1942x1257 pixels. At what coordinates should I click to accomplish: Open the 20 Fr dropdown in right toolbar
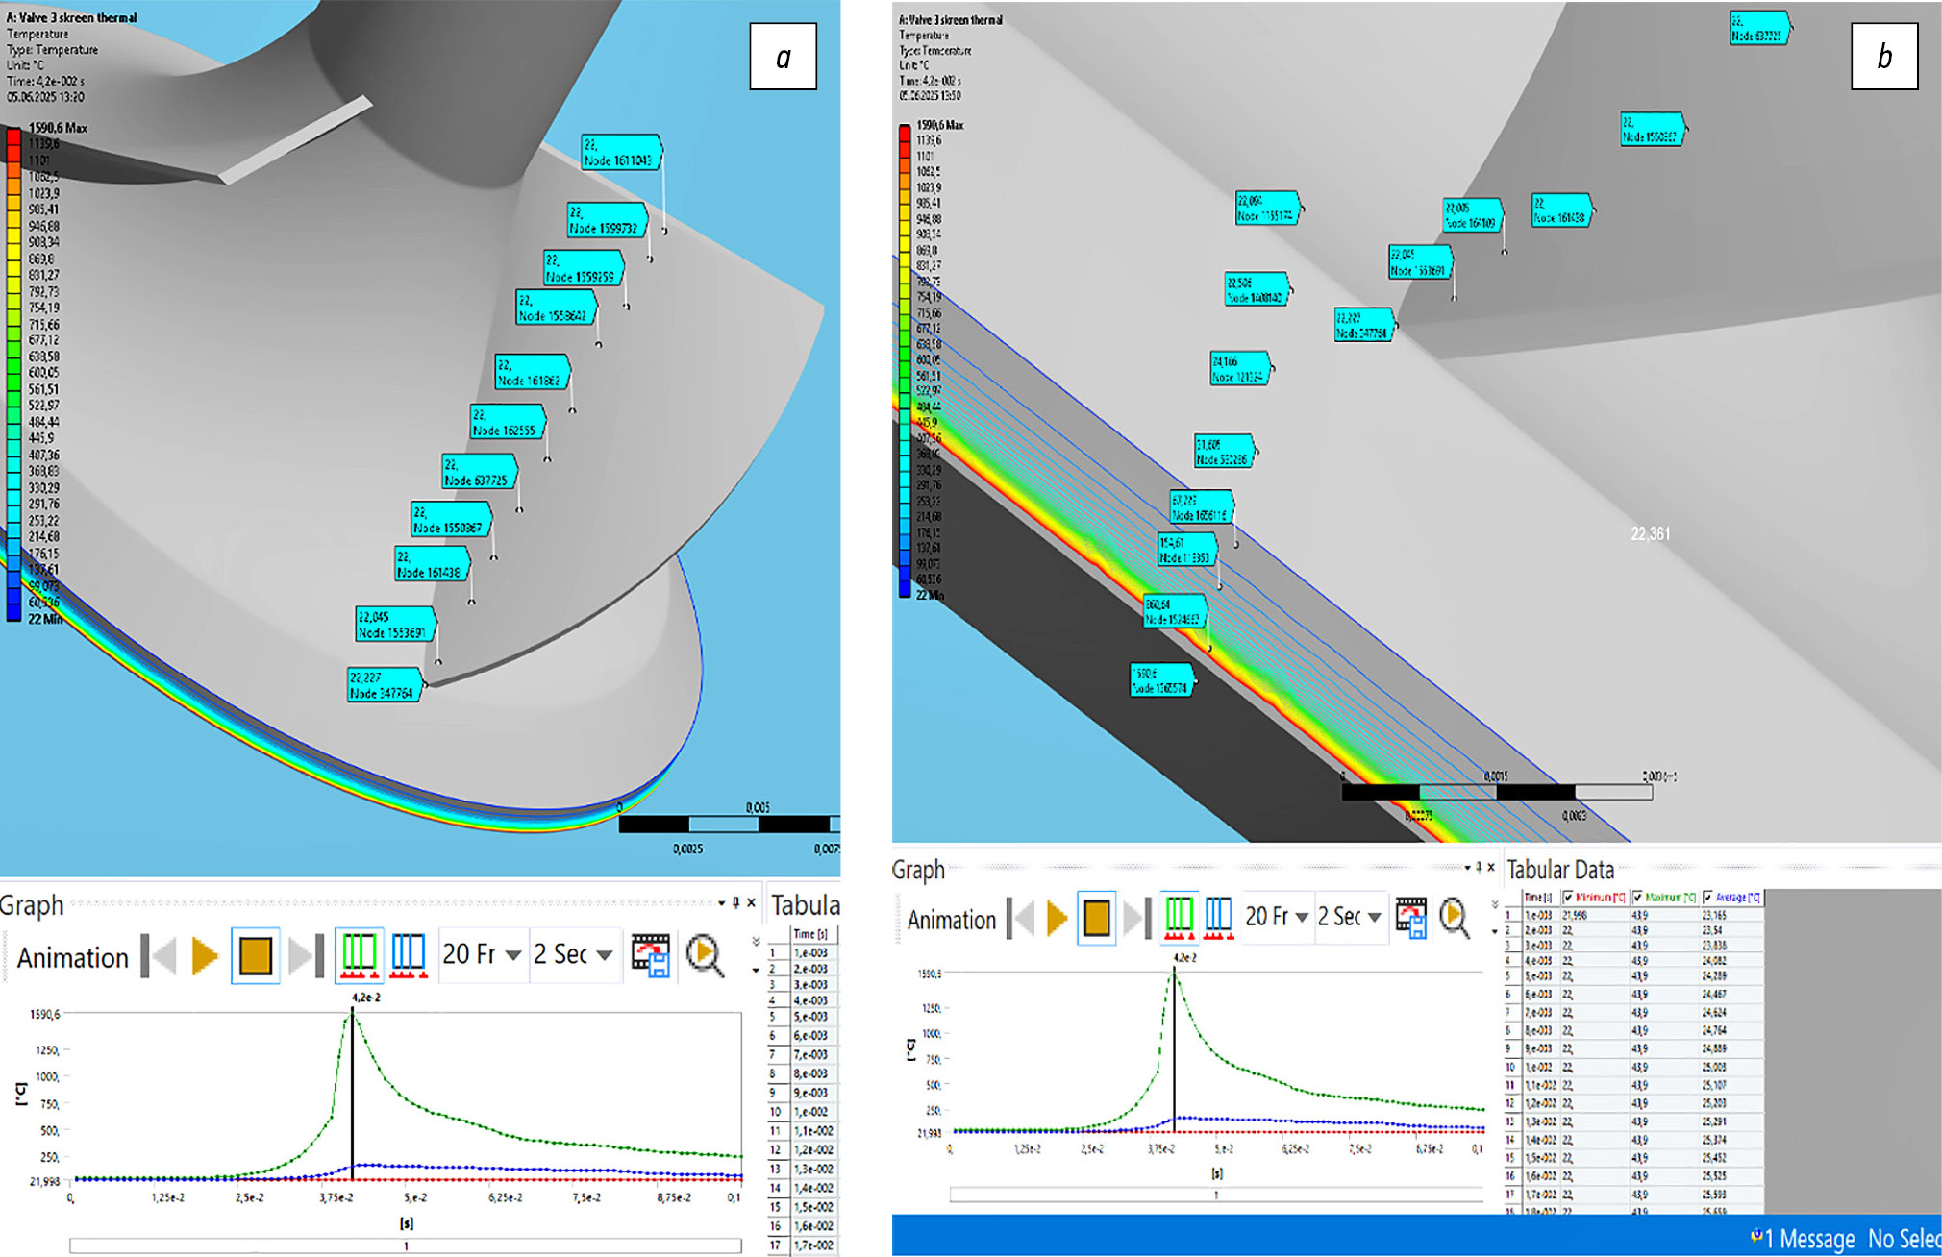tap(1301, 918)
